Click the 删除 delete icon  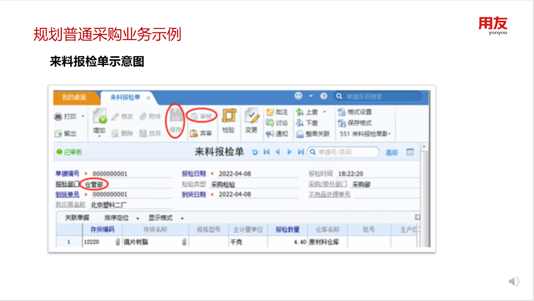(x=115, y=133)
